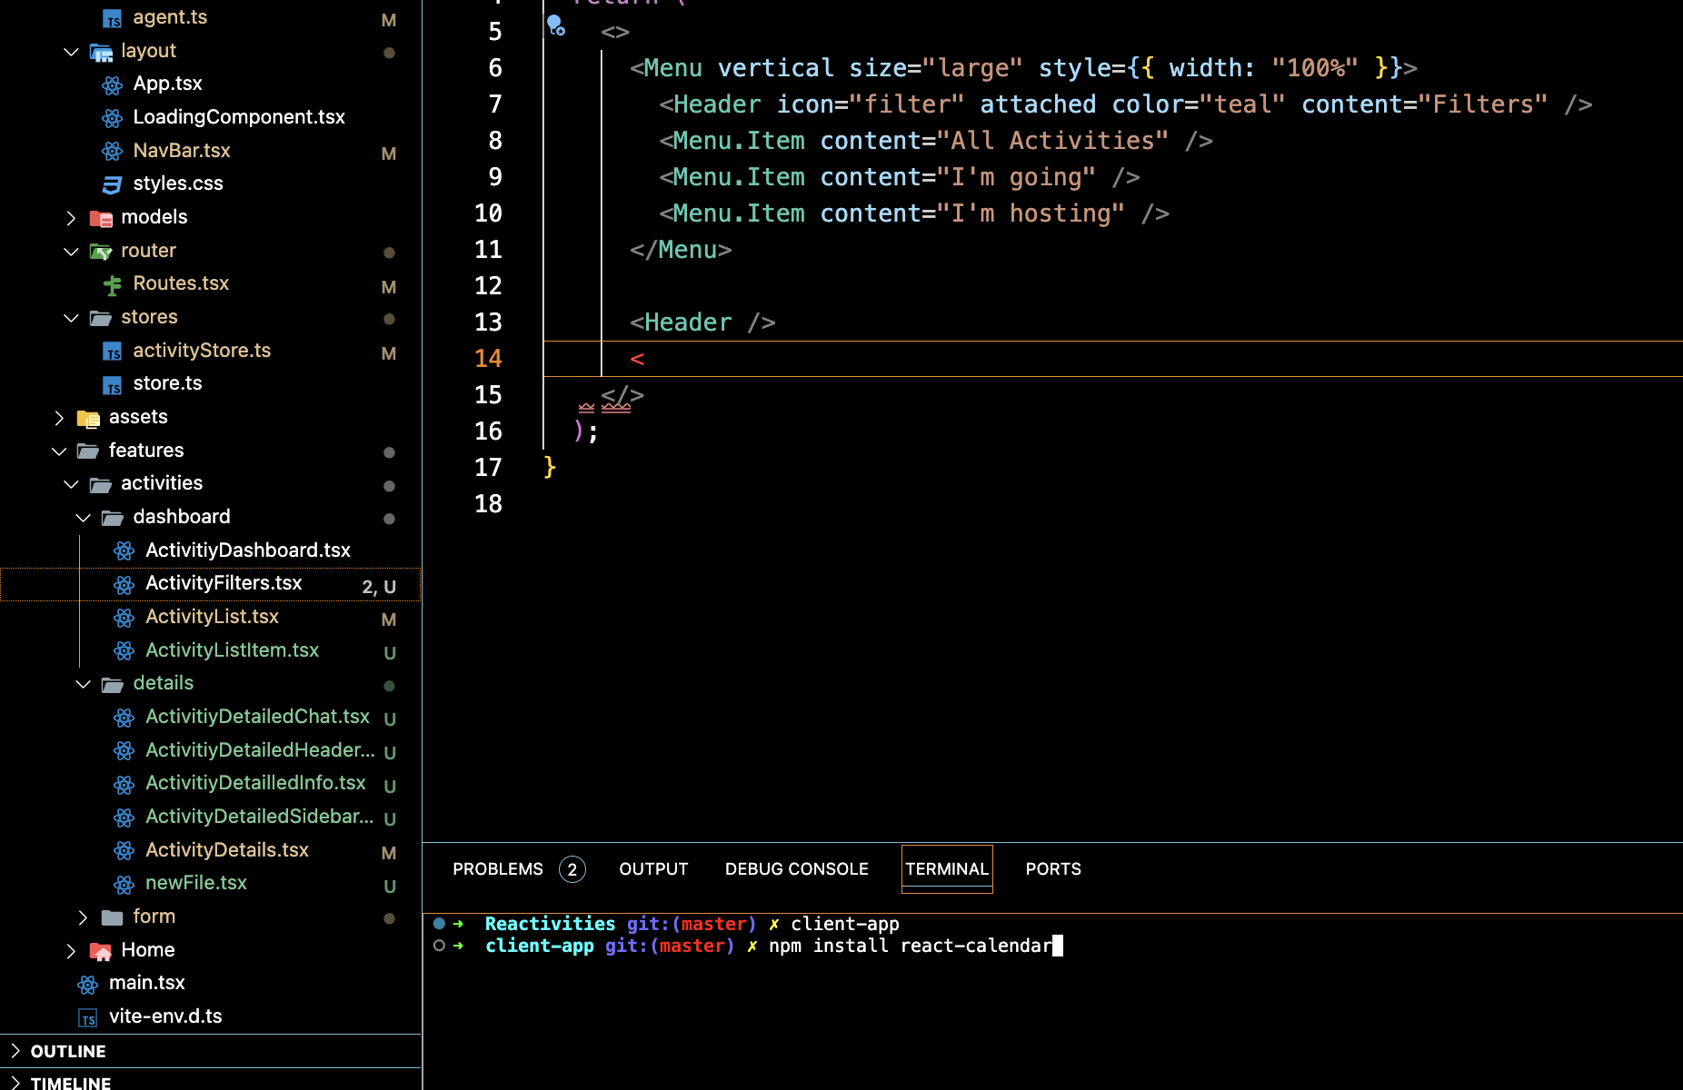This screenshot has width=1683, height=1090.
Task: Select the TERMINAL tab
Action: pos(947,869)
